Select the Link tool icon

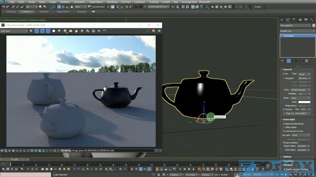[13, 7]
